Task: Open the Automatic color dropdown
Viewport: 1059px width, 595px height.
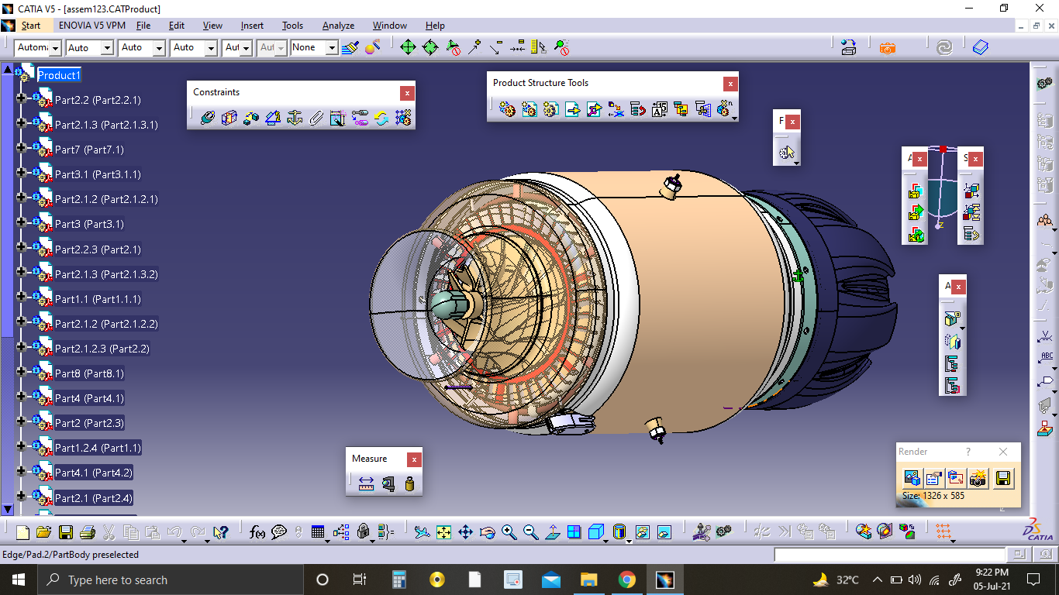Action: (x=55, y=48)
